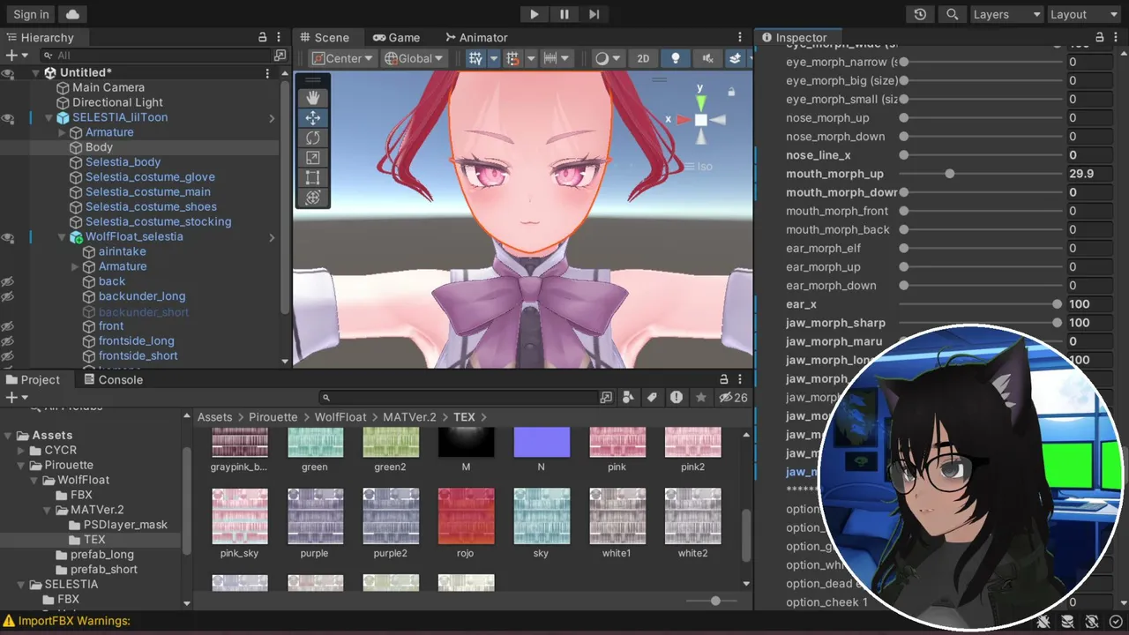Click Project search by import log type
Screen dimensions: 1129x635
coord(677,398)
